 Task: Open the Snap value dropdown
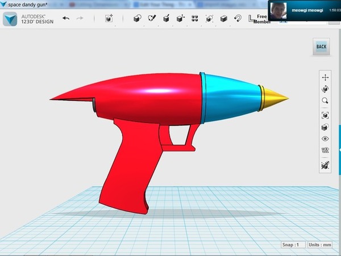tap(292, 245)
